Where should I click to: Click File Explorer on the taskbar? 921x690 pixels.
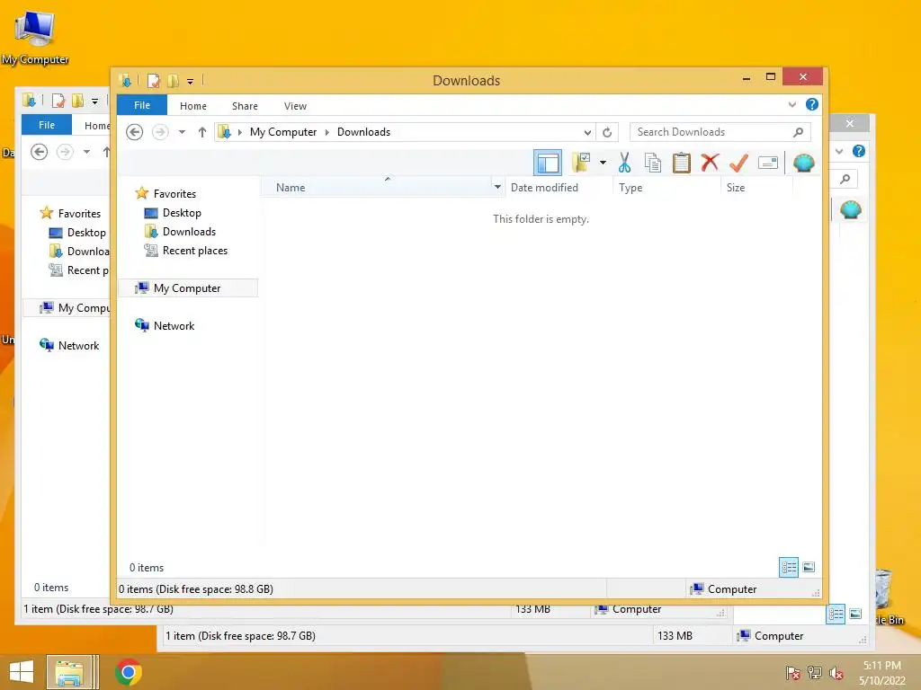click(x=69, y=672)
